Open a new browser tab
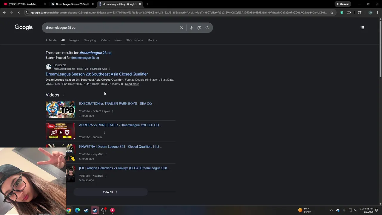382x215 pixels. [147, 4]
